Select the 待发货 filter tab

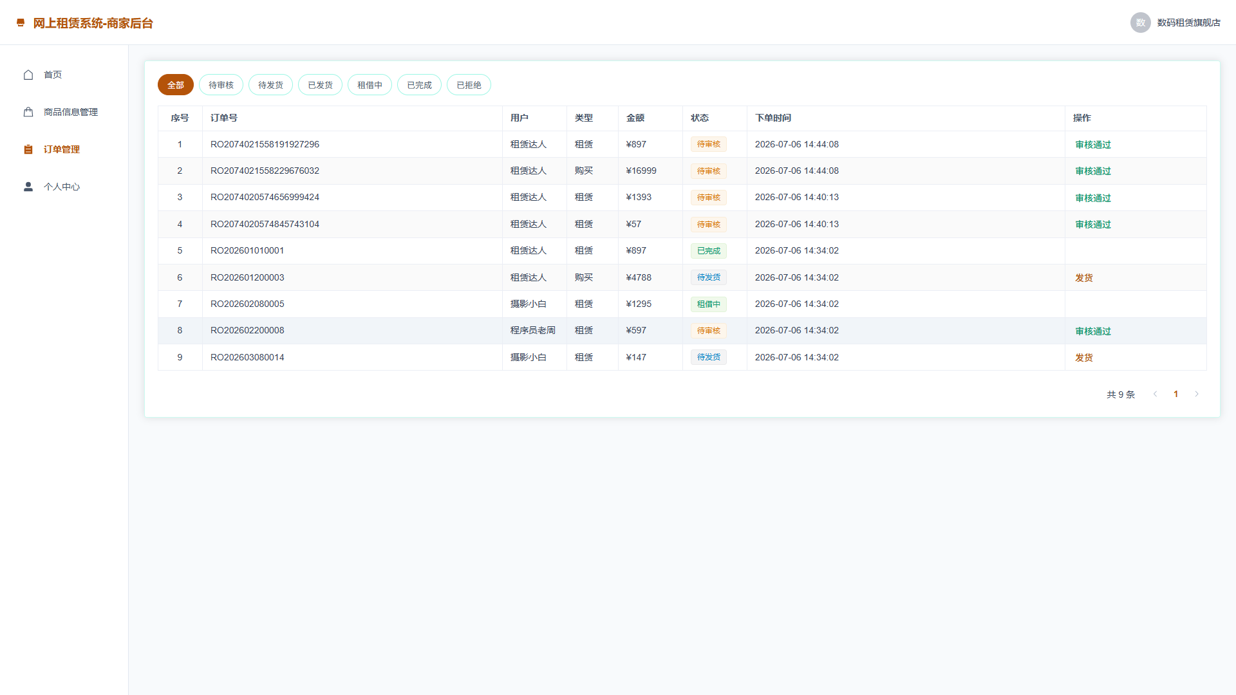point(270,85)
